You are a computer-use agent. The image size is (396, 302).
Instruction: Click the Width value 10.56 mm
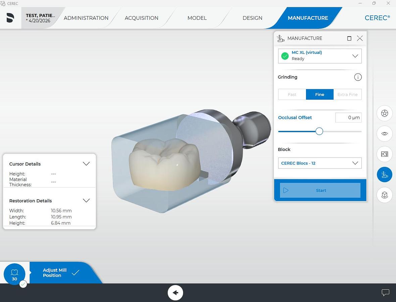[x=61, y=211]
